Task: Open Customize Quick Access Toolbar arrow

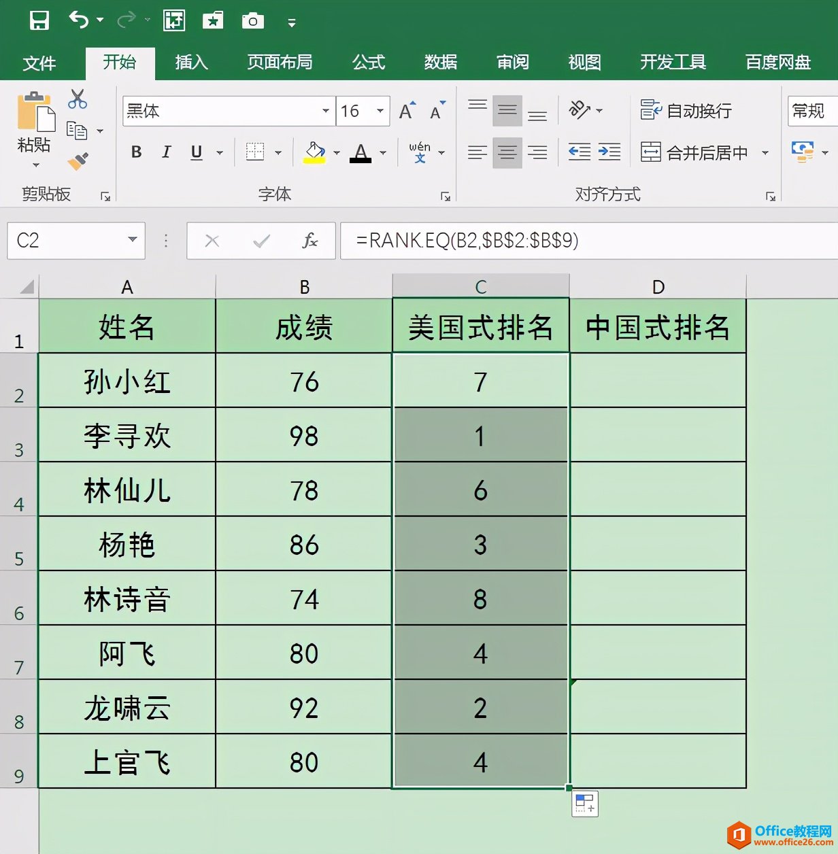Action: [292, 23]
